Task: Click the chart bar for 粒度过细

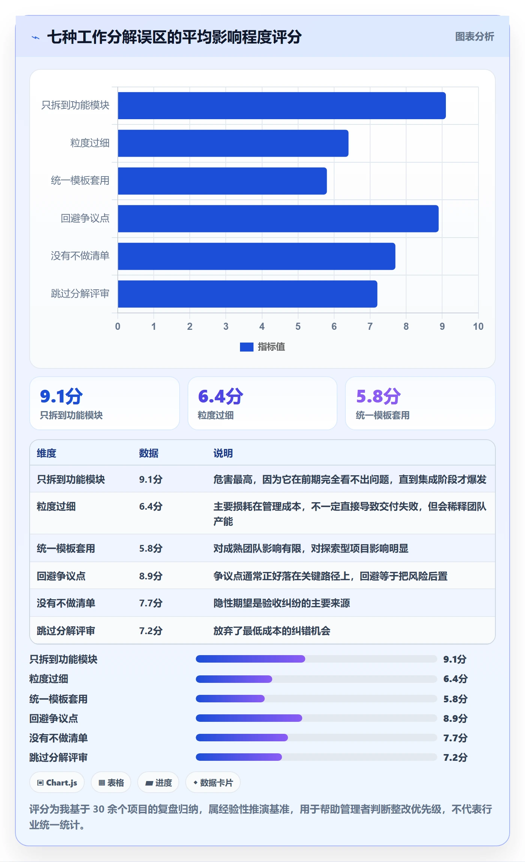Action: (x=233, y=143)
